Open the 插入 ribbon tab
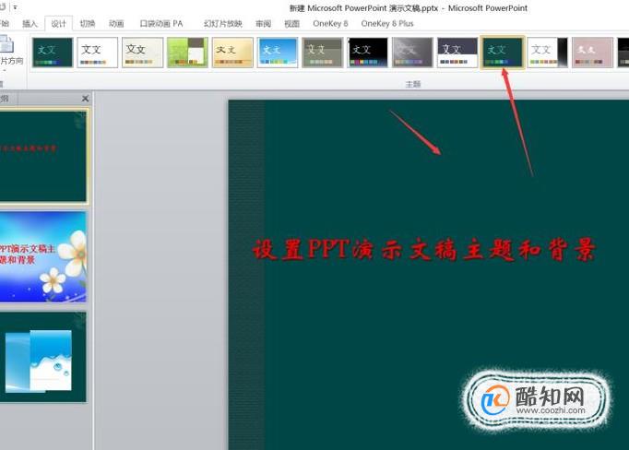 30,24
